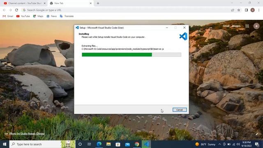This screenshot has height=148, width=263.
Task: Go back in Chrome
Action: coord(4,10)
